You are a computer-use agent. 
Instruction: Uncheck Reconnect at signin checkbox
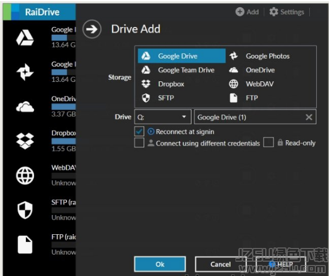[139, 131]
